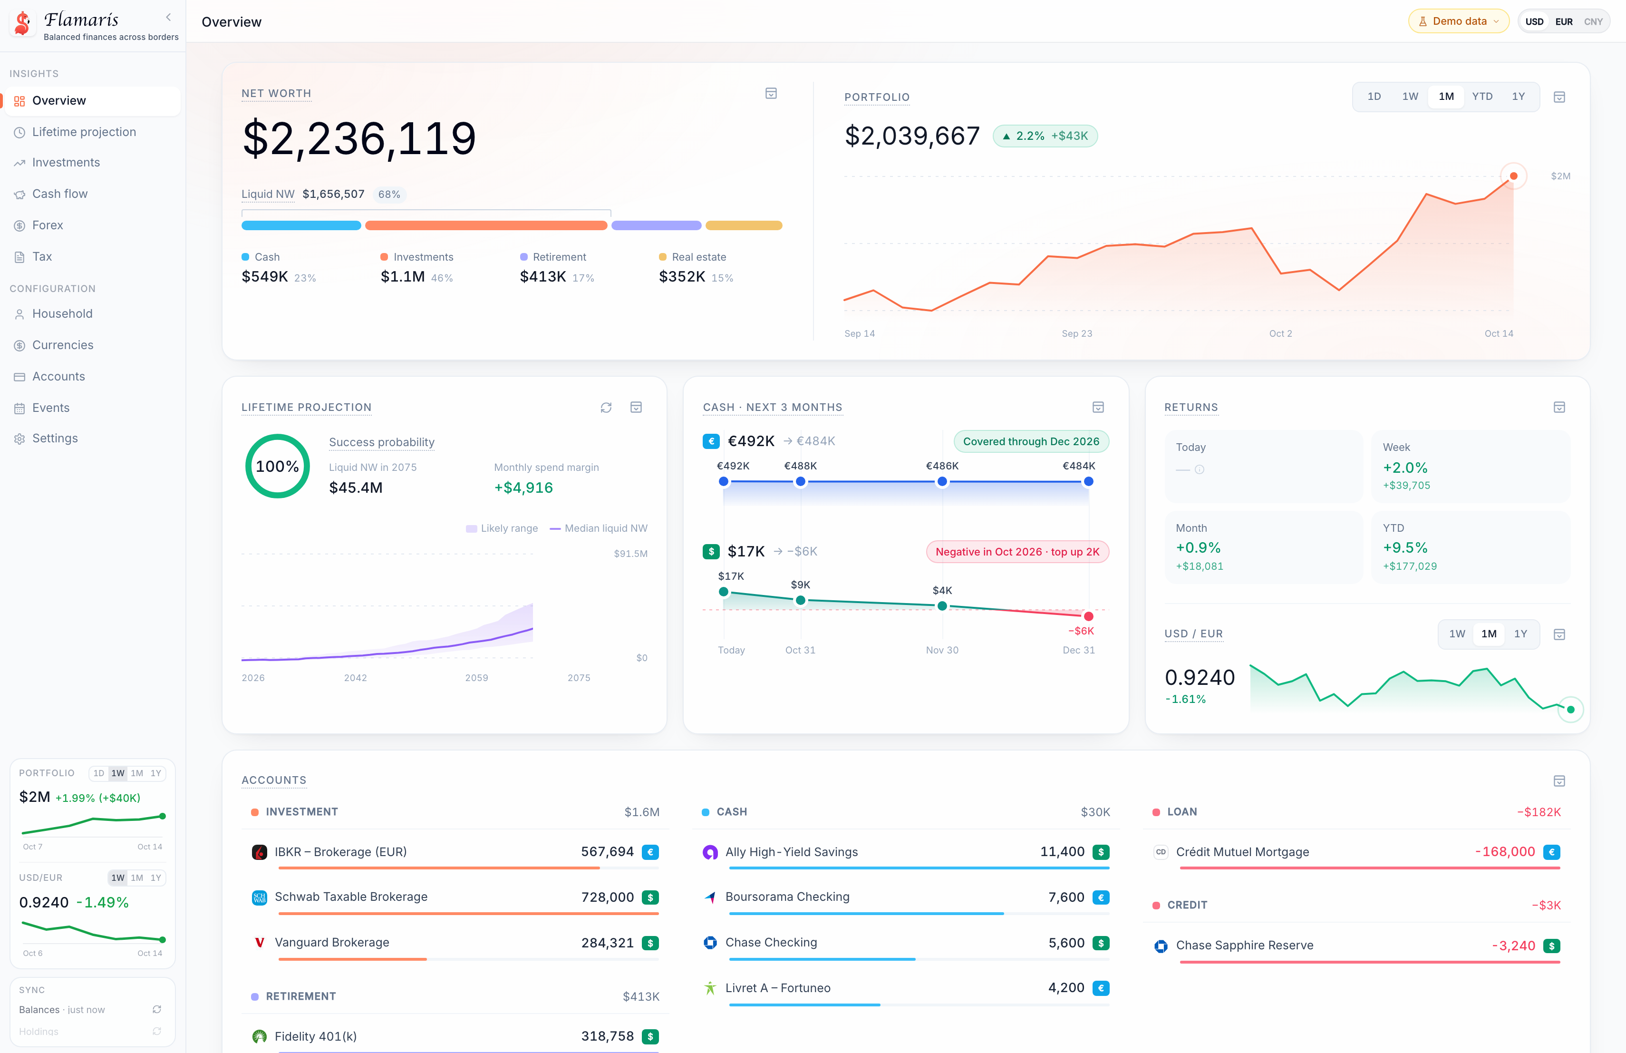Click the Portfolio card collapse icon
The height and width of the screenshot is (1053, 1626).
1559,97
